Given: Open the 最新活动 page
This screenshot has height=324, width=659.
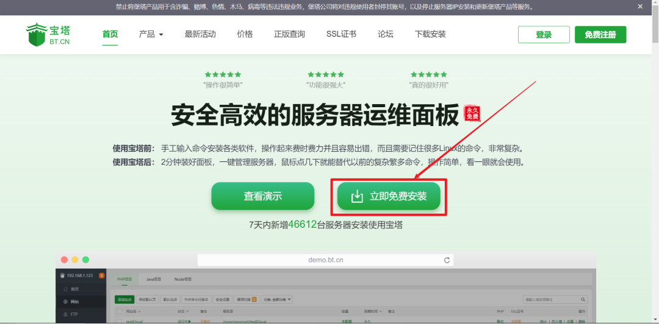Looking at the screenshot, I should 200,35.
